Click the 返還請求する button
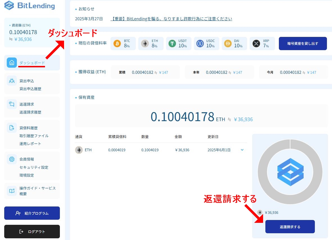Viewport: 332px width, 240px height. point(290,227)
